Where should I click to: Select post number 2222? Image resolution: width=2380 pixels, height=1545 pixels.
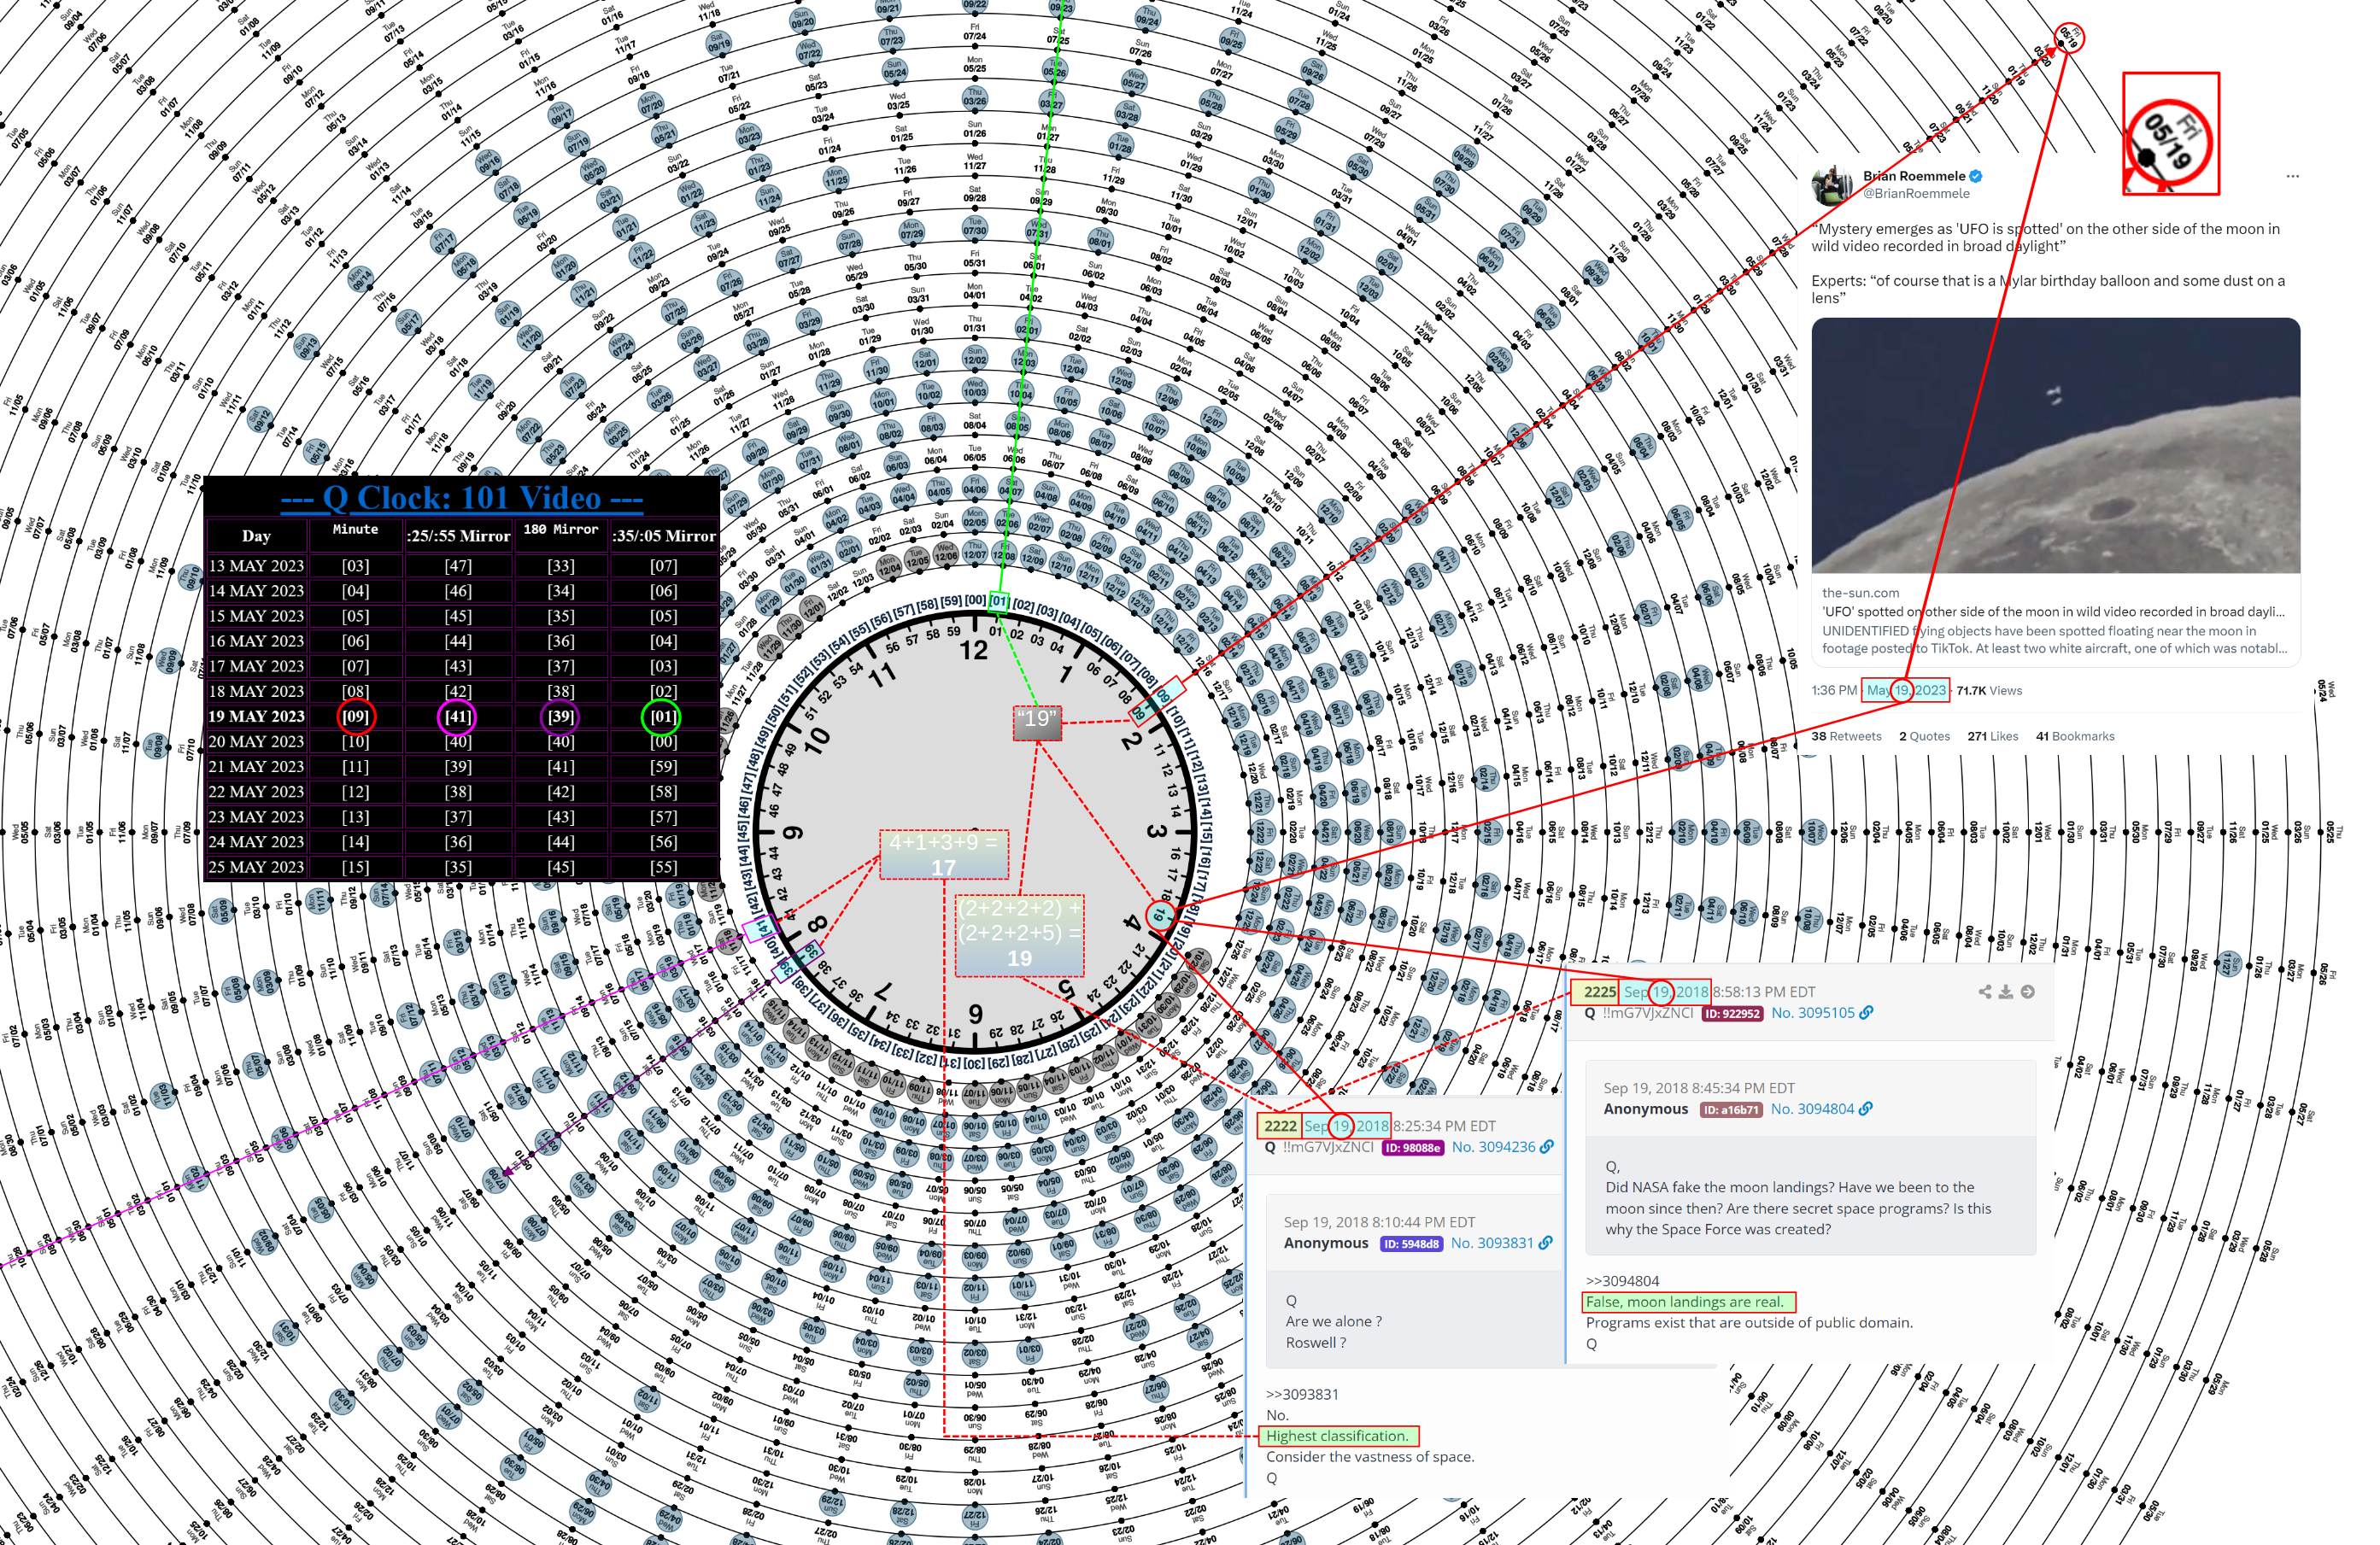1279,1126
